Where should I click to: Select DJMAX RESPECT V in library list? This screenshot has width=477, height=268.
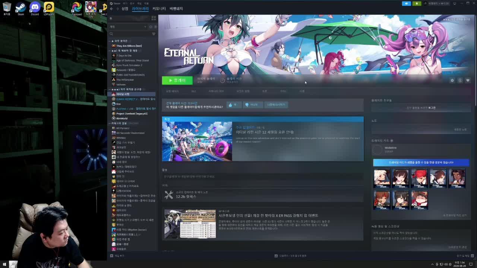133,99
